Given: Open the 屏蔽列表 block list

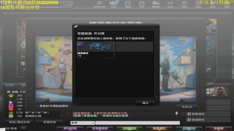Looking at the screenshot, I should tap(49, 122).
